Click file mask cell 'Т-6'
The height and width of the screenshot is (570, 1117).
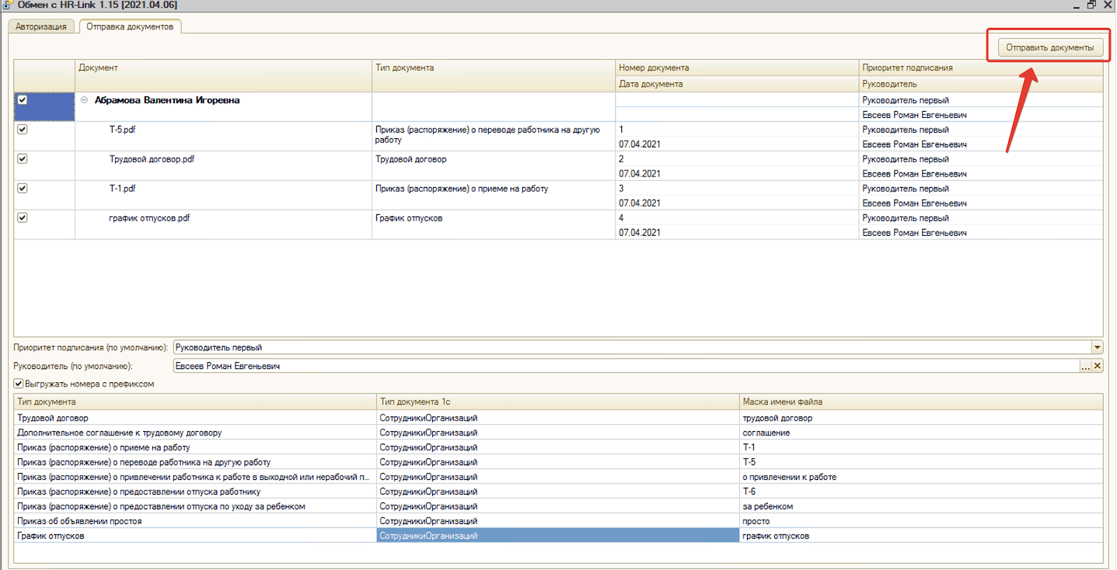click(x=922, y=491)
